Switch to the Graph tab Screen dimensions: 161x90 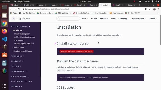[117, 5]
